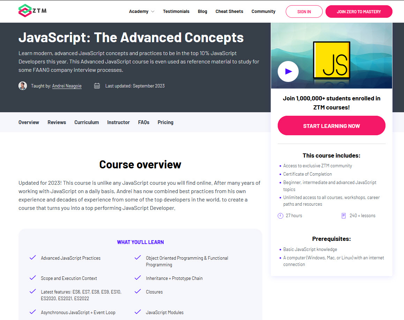Switch to the Overview tab
The width and height of the screenshot is (404, 320).
[29, 122]
